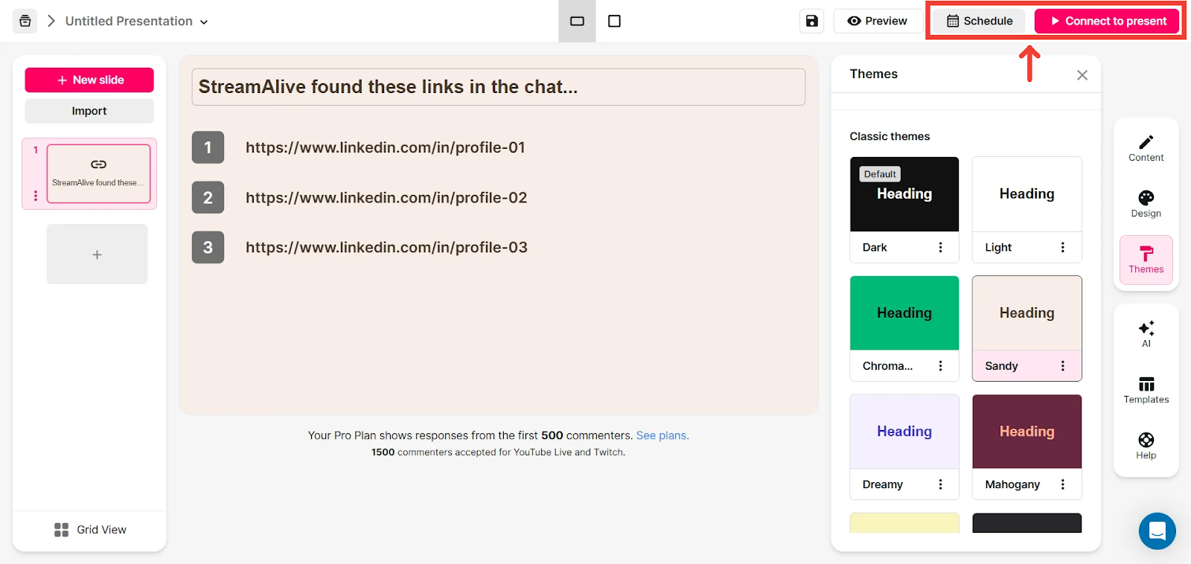
Task: Choose the Sandy theme swatch
Action: [x=1027, y=313]
